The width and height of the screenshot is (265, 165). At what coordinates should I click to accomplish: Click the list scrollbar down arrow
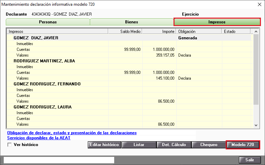click(x=256, y=125)
